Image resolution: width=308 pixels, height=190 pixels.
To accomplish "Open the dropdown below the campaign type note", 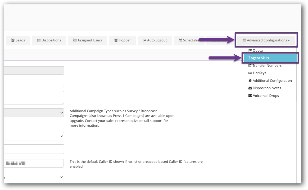I will click(34, 136).
